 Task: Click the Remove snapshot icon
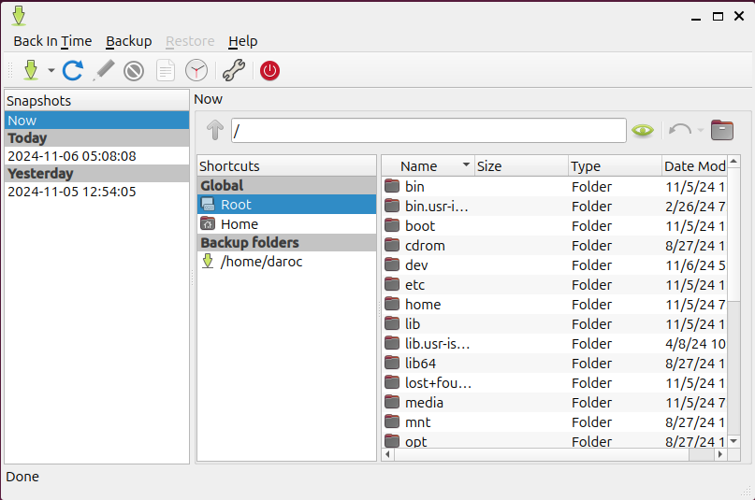pyautogui.click(x=134, y=70)
